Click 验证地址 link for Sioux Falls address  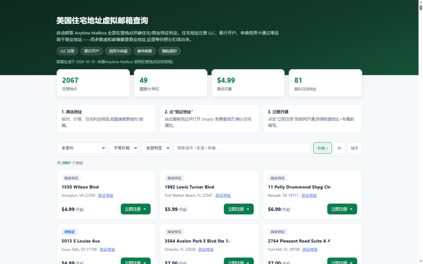tap(107, 249)
